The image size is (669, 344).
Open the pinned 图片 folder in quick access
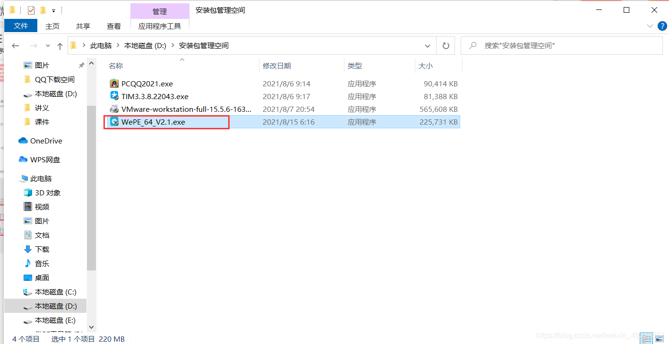coord(42,65)
